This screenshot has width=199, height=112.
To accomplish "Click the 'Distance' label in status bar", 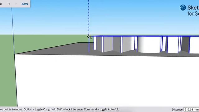I will [x=177, y=110].
